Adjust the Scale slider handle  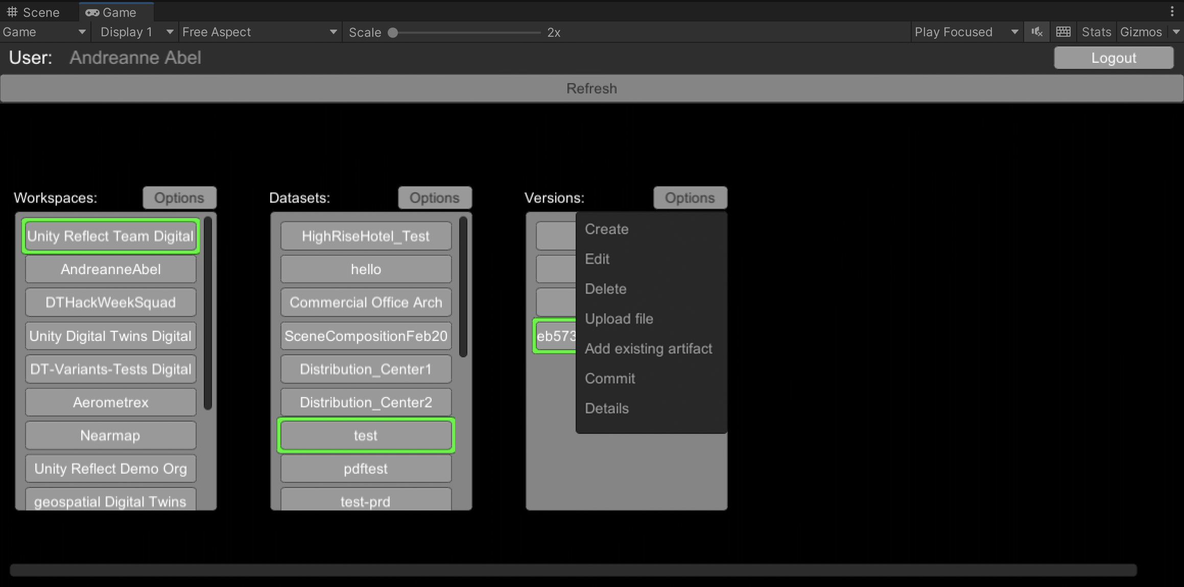[x=393, y=33]
